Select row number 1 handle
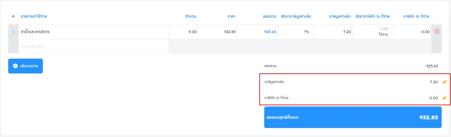Viewport: 451px width, 137px height. tap(13, 33)
